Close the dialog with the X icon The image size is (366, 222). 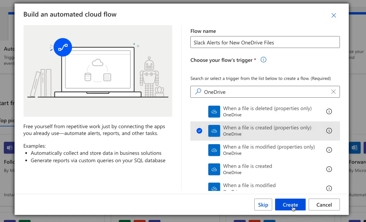coord(334,15)
